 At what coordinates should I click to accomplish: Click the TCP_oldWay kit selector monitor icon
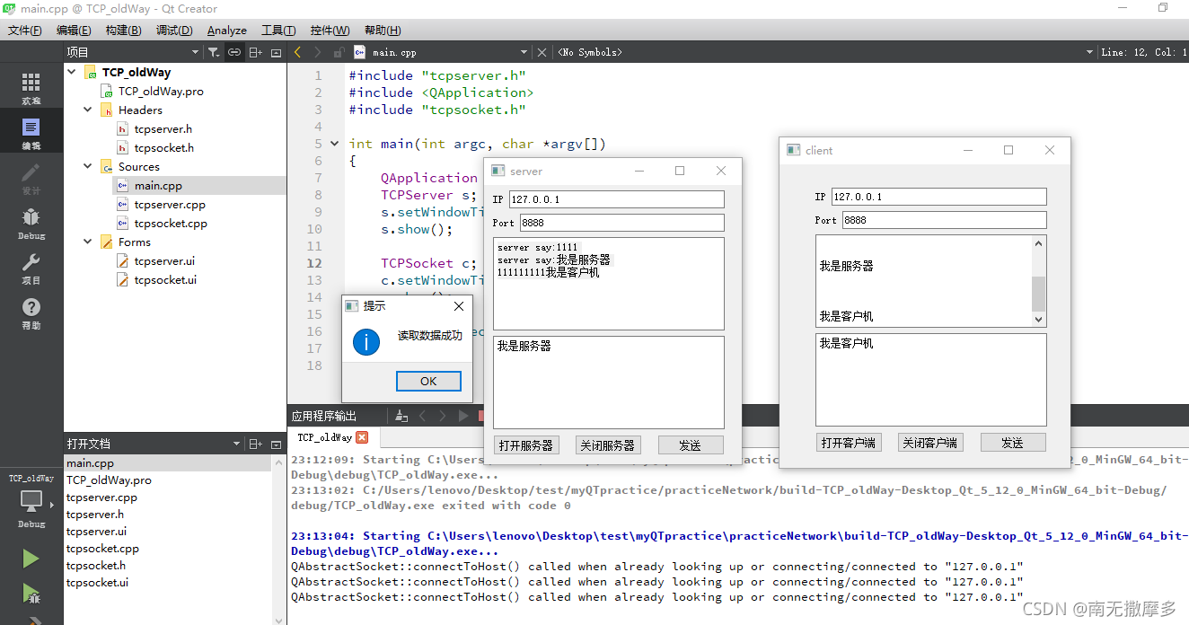[x=31, y=501]
